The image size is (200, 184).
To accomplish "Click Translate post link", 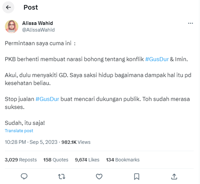I will point(19,131).
